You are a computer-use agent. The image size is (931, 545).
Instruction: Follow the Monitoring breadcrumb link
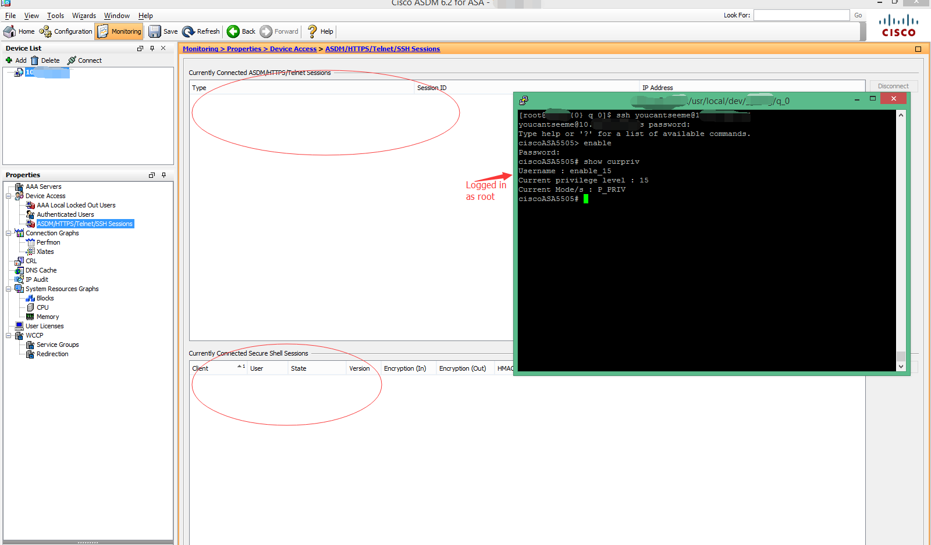click(200, 49)
